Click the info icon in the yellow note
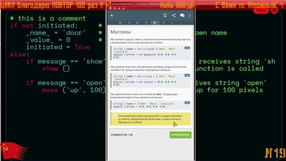 point(115,116)
